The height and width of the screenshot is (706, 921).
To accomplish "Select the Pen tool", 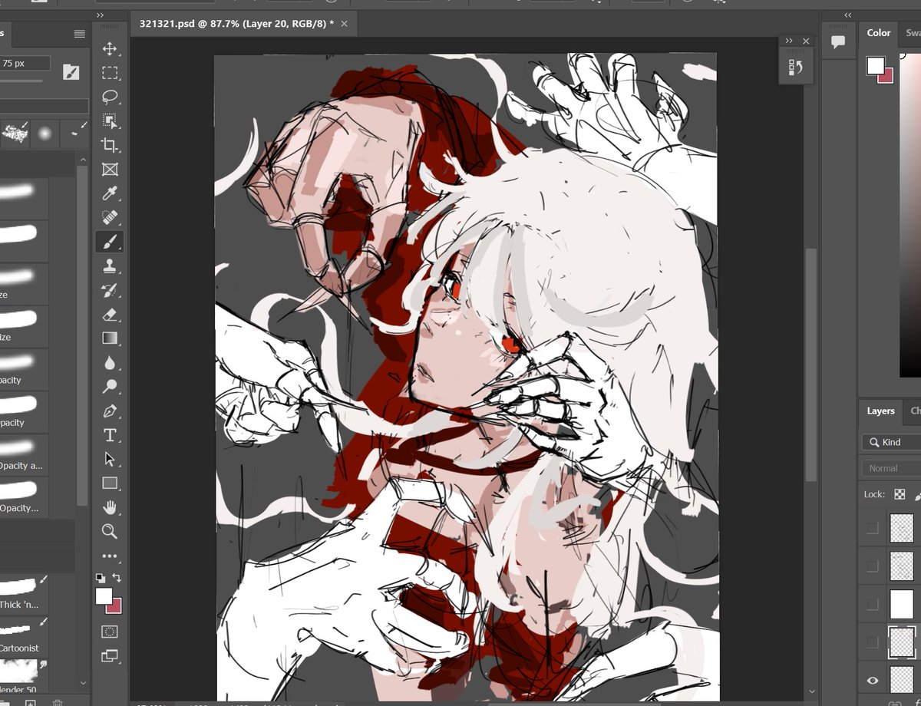I will pos(110,411).
